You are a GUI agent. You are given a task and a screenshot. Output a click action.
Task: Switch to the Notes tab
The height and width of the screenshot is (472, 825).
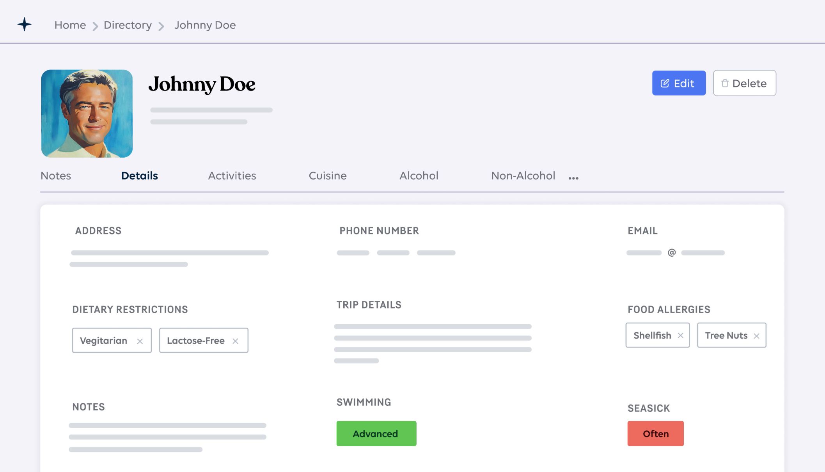[55, 175]
